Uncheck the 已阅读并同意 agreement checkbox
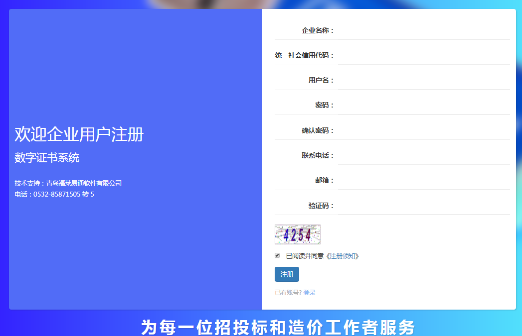This screenshot has width=522, height=336. (x=277, y=255)
